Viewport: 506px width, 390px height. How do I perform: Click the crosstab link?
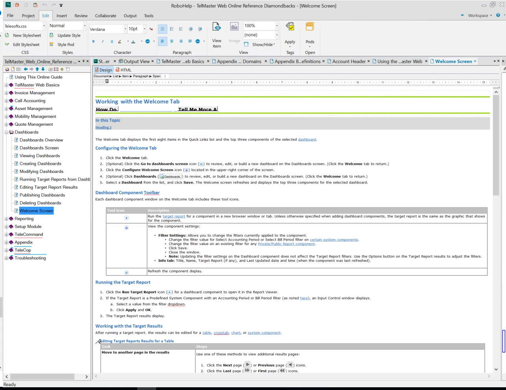tap(221, 333)
